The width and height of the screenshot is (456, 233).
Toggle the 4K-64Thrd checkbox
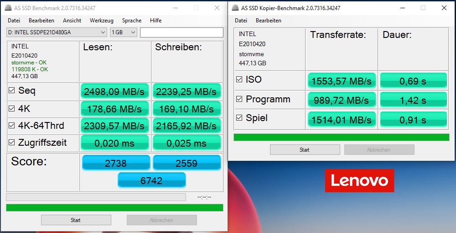(x=12, y=126)
